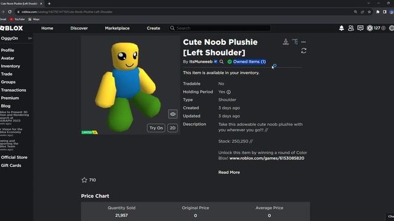Click the Holding Period info icon
Viewport: 394px width, 221px height.
pyautogui.click(x=228, y=92)
